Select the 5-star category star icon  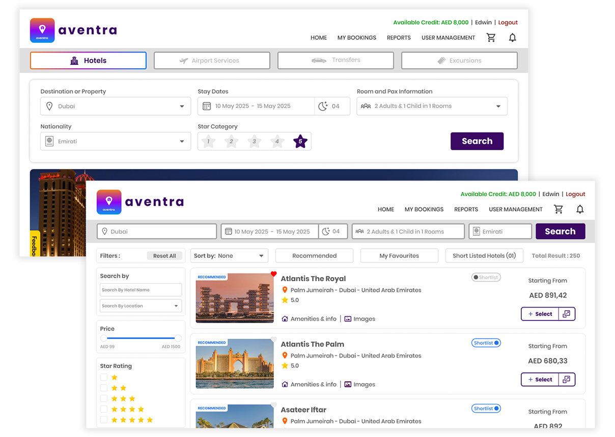[300, 142]
